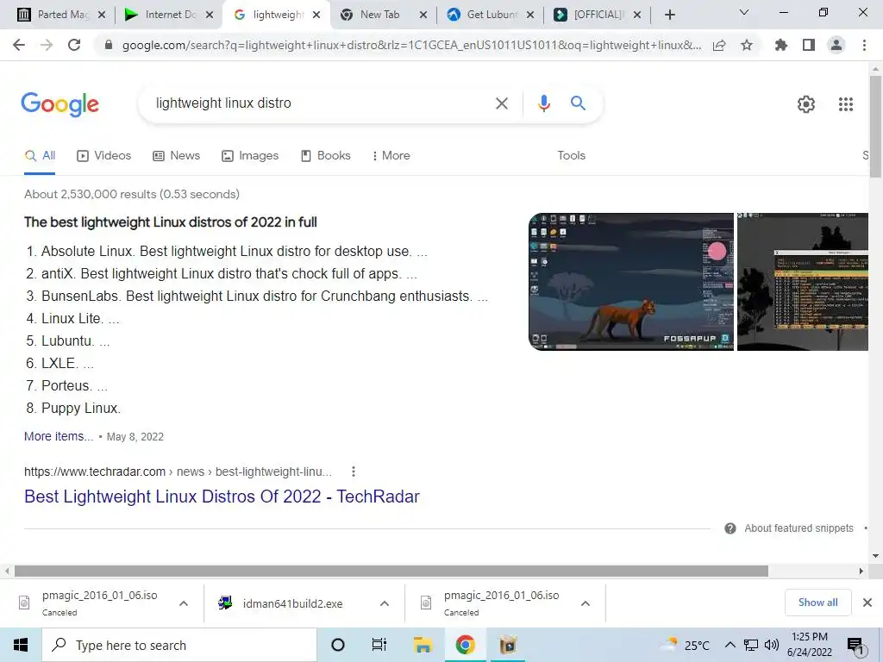
Task: Expand options for second pmagic_2016_01_06.iso download
Action: pyautogui.click(x=586, y=603)
